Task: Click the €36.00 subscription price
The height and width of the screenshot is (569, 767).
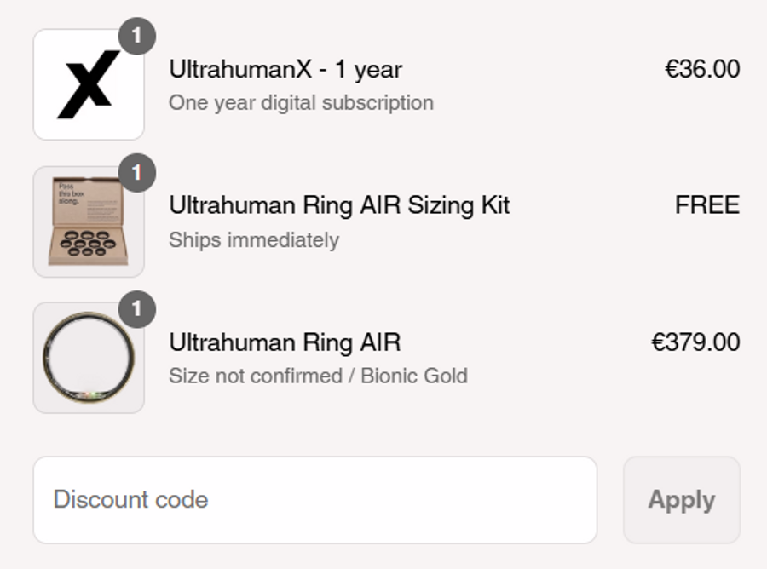Action: (702, 69)
